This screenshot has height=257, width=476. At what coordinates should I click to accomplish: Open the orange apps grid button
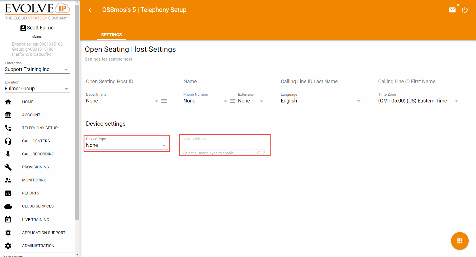(460, 241)
